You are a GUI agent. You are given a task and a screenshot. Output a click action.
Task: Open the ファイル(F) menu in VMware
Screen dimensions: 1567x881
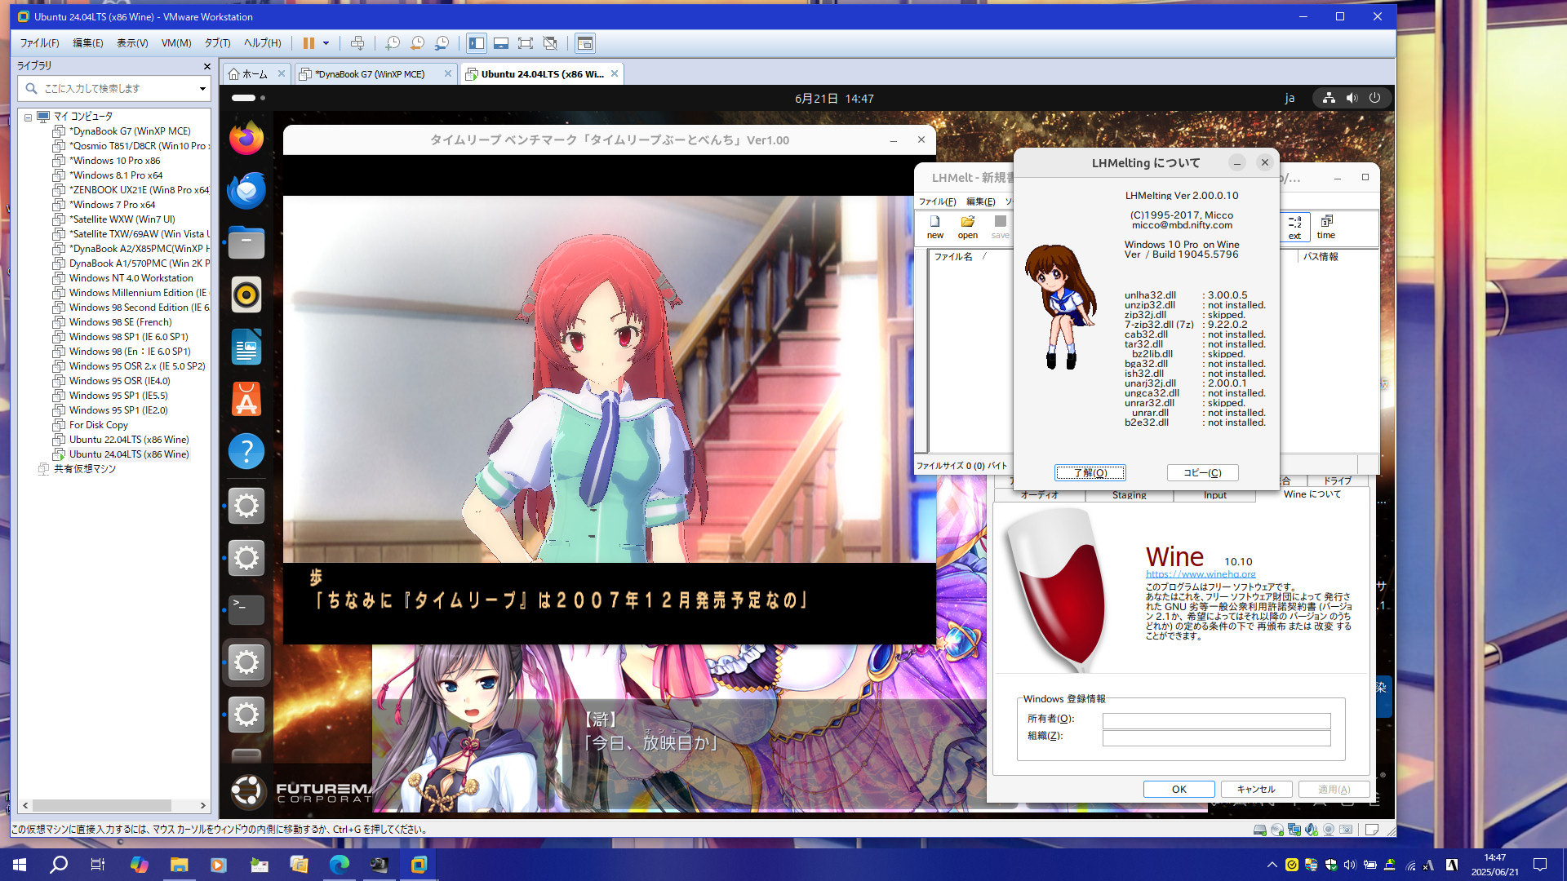(x=39, y=43)
